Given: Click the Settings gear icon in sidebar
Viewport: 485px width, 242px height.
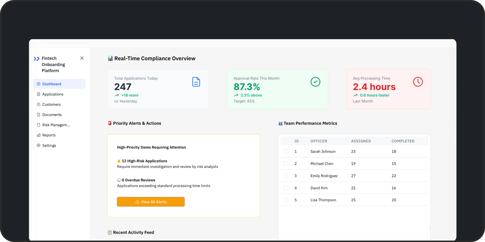Looking at the screenshot, I should 39,146.
